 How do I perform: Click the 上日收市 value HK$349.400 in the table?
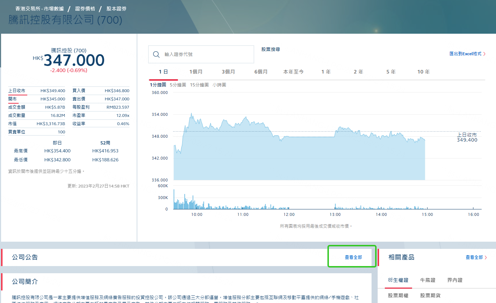53,91
